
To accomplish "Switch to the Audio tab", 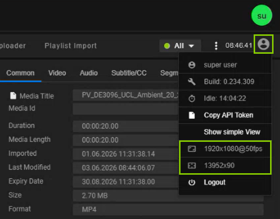I will 89,73.
